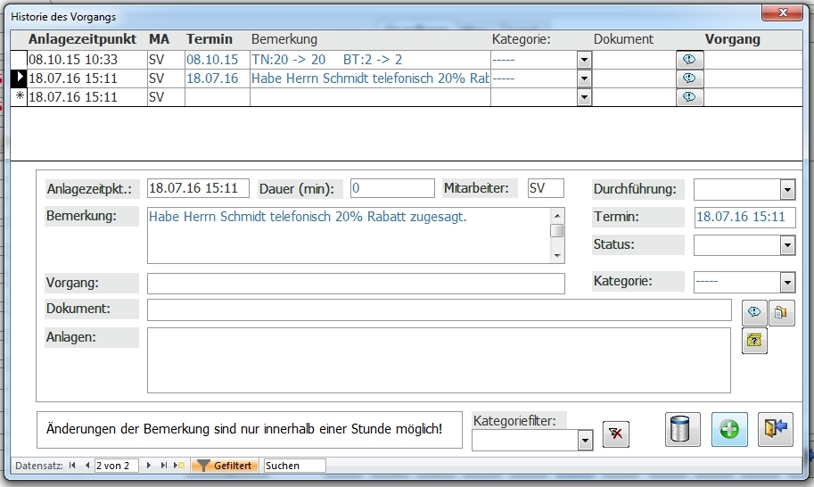Click the speech bubble icon in the 08.10.15 row
Image resolution: width=814 pixels, height=487 pixels.
[689, 59]
